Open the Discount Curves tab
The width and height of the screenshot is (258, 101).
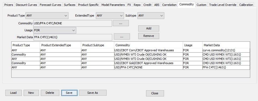point(26,5)
